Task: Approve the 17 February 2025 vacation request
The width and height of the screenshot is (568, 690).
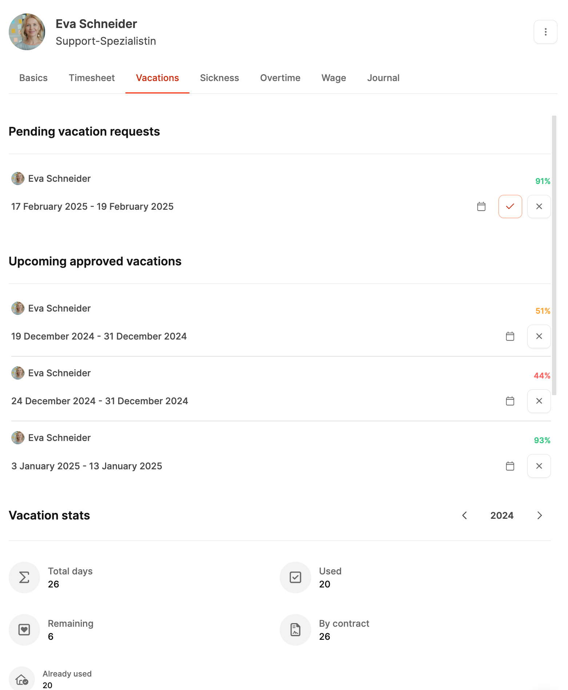Action: (510, 206)
